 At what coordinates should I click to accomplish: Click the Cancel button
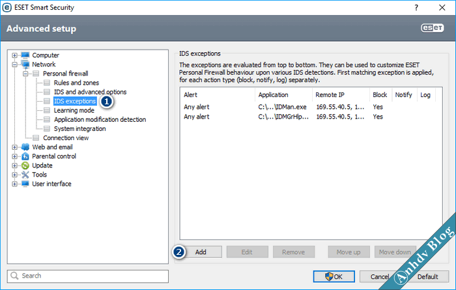pos(380,276)
